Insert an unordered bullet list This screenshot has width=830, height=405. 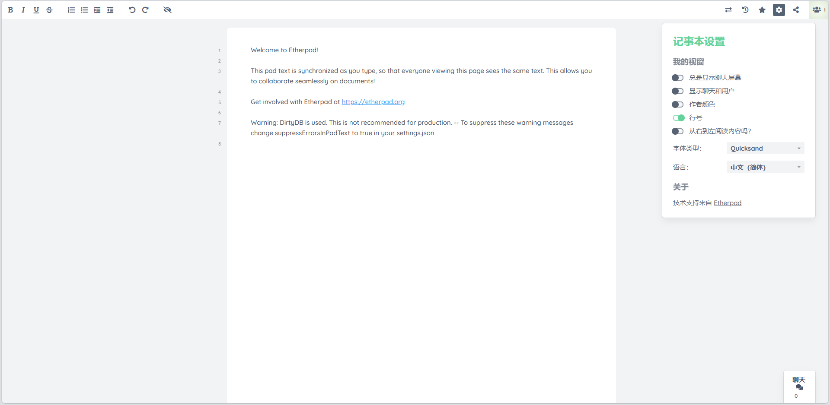(84, 10)
